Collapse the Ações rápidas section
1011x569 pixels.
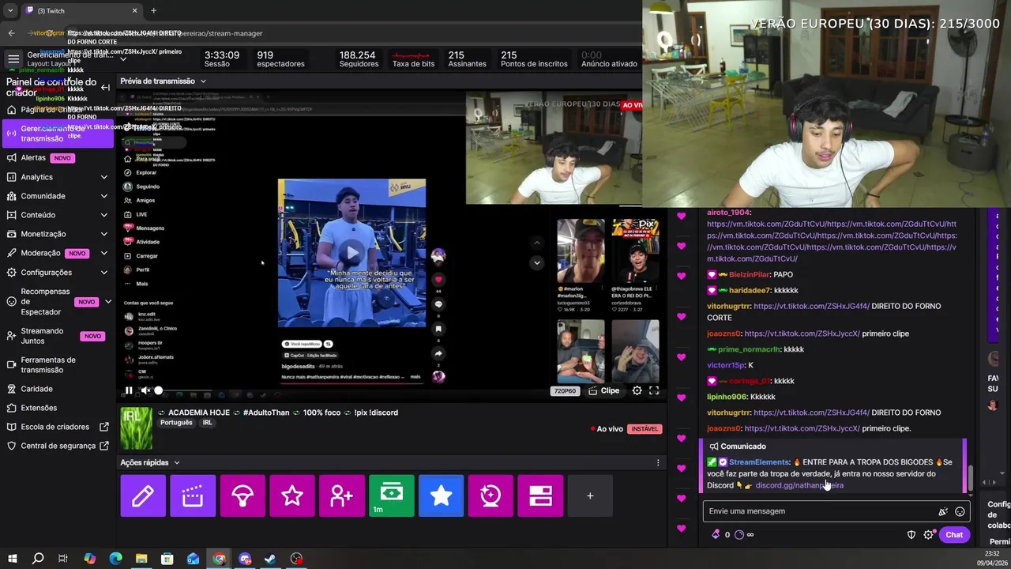[150, 462]
